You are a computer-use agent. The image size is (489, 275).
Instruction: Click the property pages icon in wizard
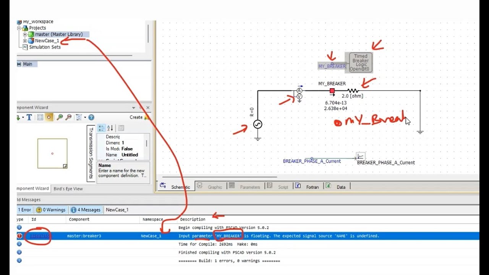121,128
